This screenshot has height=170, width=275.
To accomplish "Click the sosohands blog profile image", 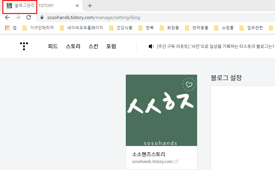I will click(x=161, y=110).
